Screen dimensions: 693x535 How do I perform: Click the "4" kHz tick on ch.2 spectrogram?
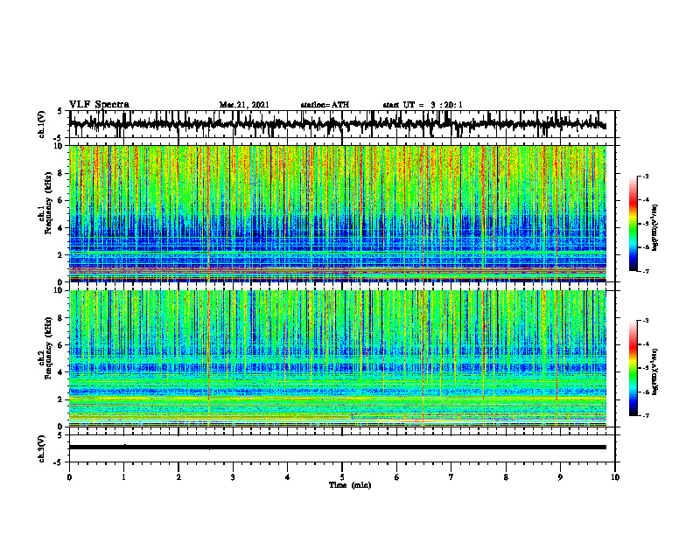click(60, 372)
